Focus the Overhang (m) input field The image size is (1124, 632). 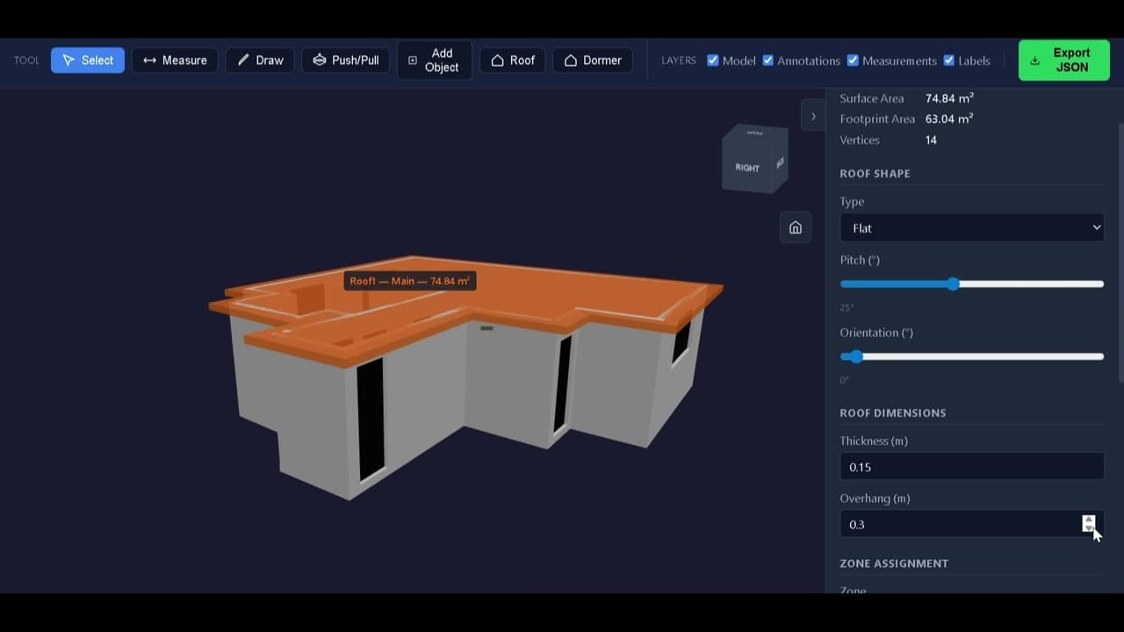tap(972, 523)
